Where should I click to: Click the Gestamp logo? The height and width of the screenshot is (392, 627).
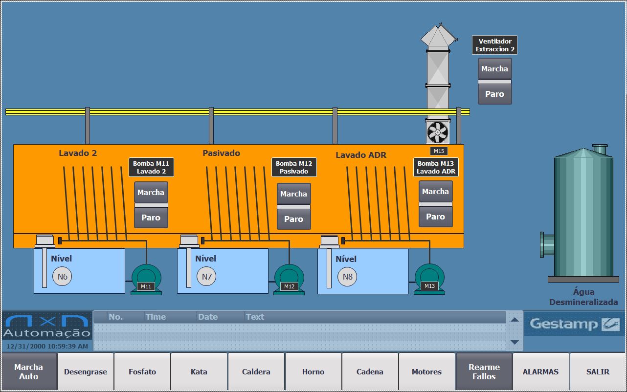[x=574, y=324]
